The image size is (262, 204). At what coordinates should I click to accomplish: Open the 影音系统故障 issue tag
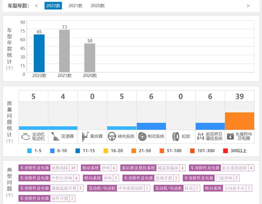222,168
